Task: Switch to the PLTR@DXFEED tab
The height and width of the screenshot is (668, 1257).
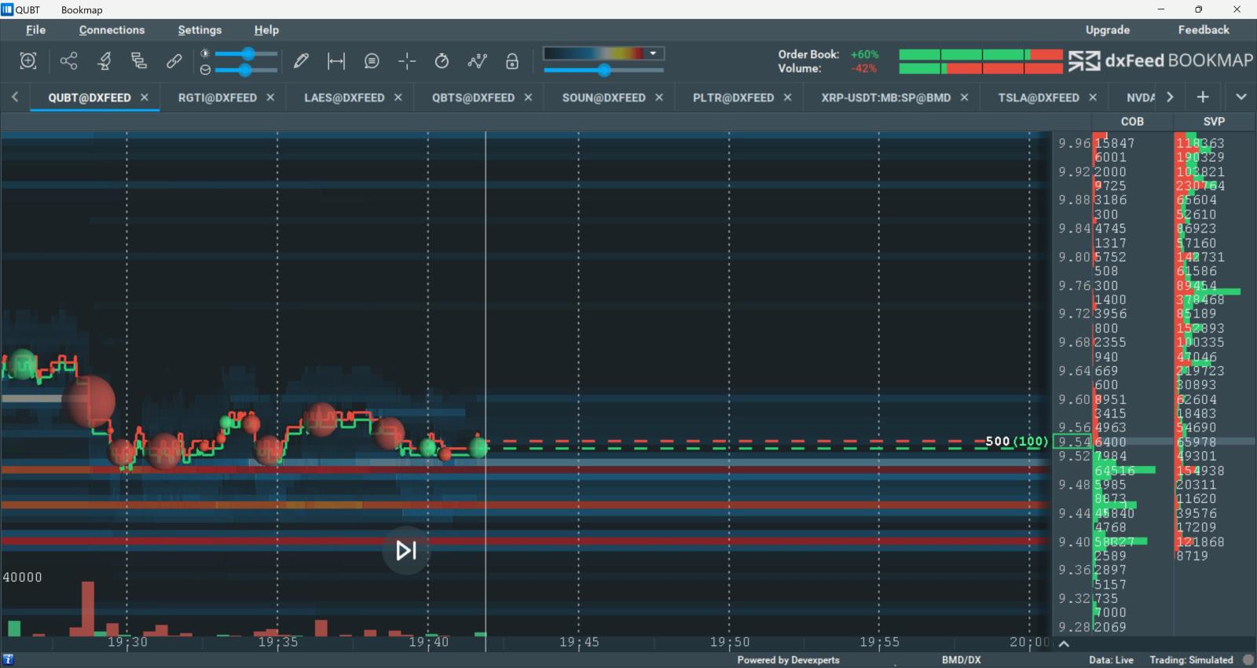Action: click(x=733, y=97)
